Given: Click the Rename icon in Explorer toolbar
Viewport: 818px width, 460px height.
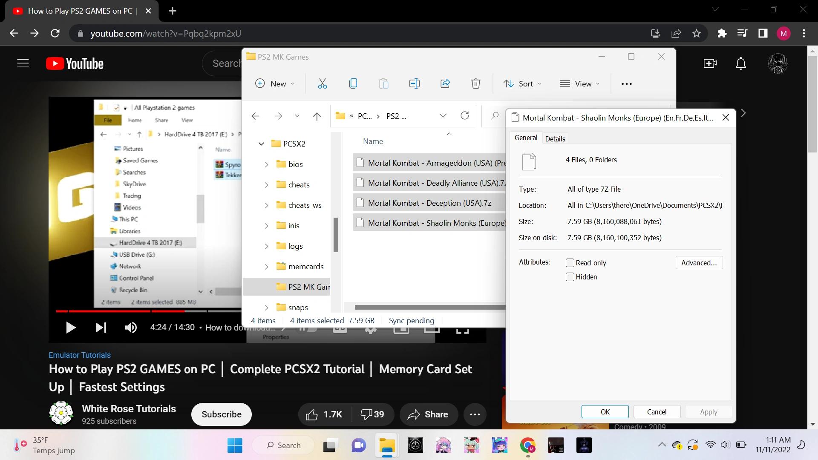Looking at the screenshot, I should click(x=414, y=84).
